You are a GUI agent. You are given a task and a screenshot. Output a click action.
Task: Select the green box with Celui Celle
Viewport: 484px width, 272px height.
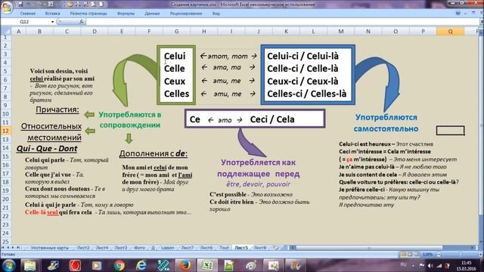(176, 75)
